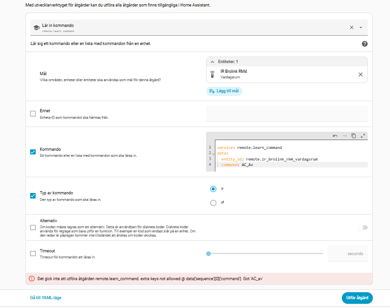The width and height of the screenshot is (390, 308).
Task: Enable the Enhet checkbox
Action: point(33,114)
